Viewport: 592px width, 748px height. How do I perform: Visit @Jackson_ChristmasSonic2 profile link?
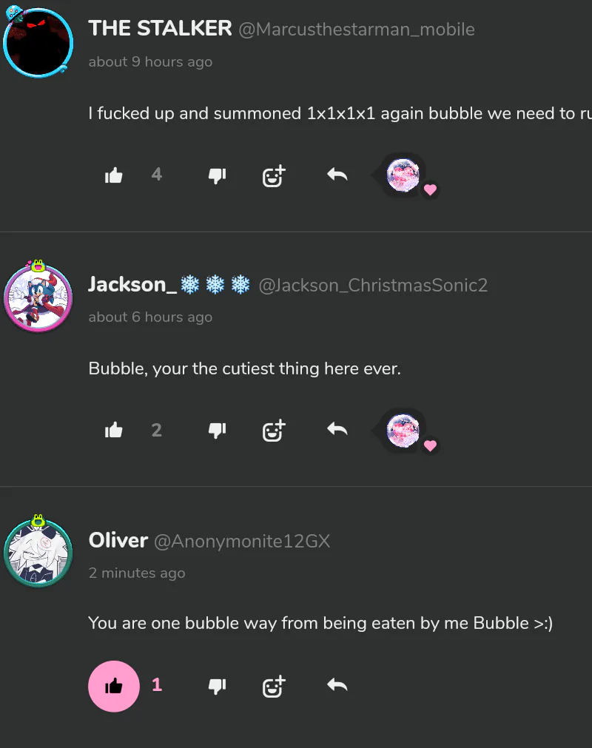pyautogui.click(x=373, y=286)
